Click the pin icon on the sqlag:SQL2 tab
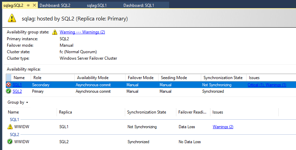This screenshot has width=296, height=150. 28,5
